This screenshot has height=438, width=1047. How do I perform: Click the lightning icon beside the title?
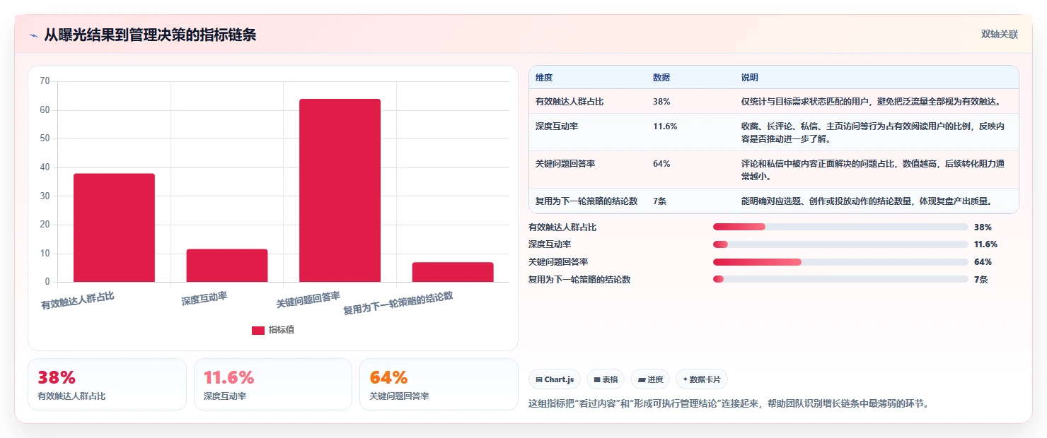[x=33, y=35]
